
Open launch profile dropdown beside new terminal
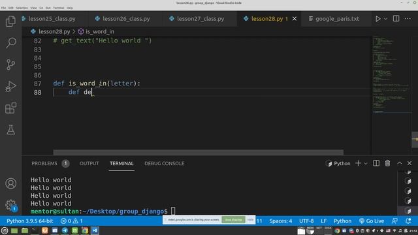[366, 164]
